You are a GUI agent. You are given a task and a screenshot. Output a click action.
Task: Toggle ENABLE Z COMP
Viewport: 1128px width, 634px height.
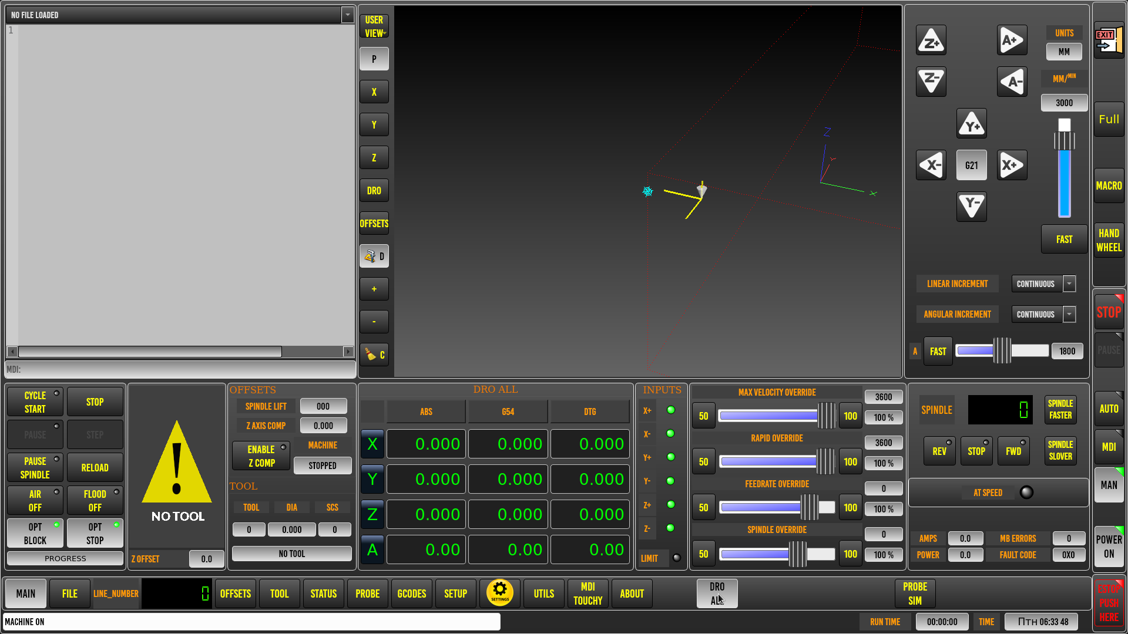coord(261,456)
